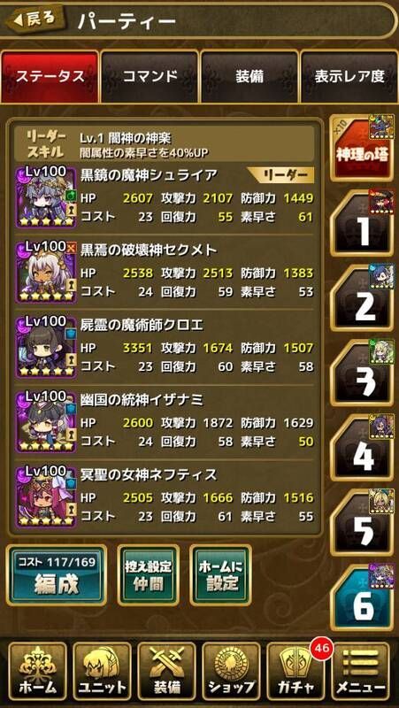Viewport: 399px width, 708px height.
Task: Select the 屍霊の魔術師クロエ unit portrait
Action: [46, 346]
